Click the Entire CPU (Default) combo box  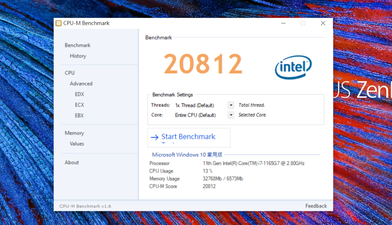click(204, 115)
